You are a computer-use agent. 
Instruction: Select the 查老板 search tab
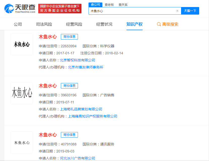(109, 5)
